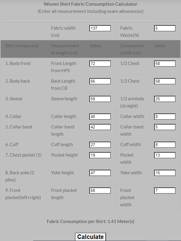Click the Cuff length input box
Image resolution: width=181 pixels, height=241 pixels.
[100, 145]
